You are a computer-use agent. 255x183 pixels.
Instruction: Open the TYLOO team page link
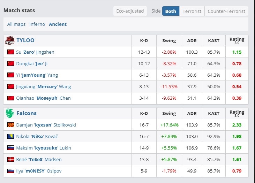click(x=25, y=40)
